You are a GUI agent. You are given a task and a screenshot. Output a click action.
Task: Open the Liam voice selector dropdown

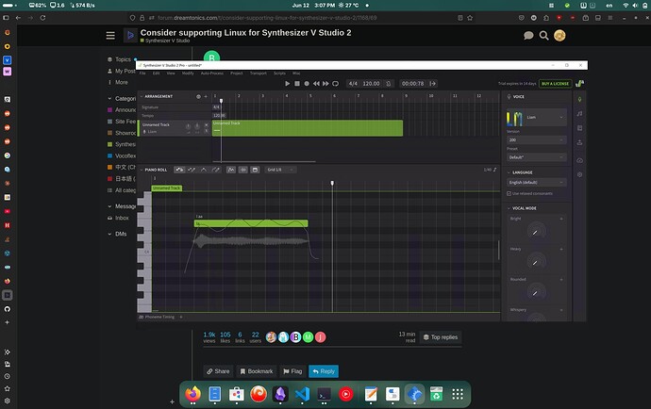tap(536, 118)
